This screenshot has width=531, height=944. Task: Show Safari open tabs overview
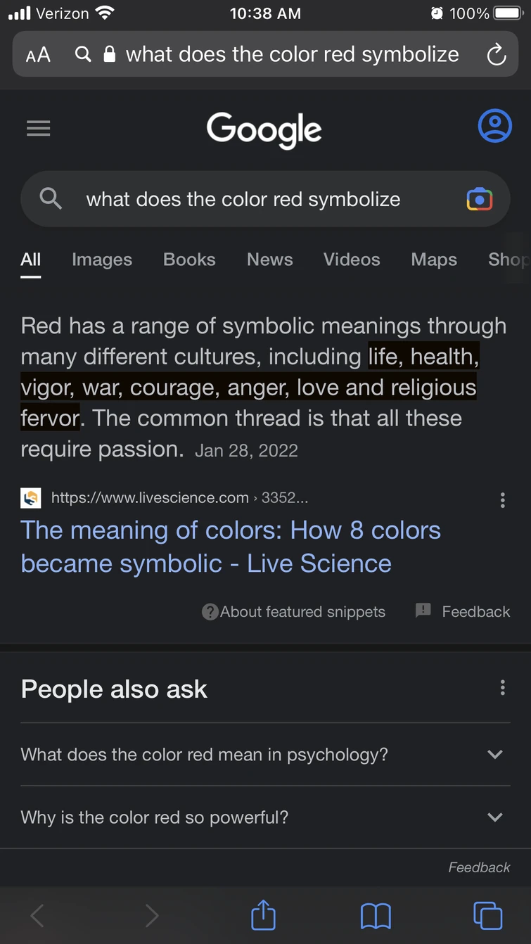pyautogui.click(x=487, y=915)
